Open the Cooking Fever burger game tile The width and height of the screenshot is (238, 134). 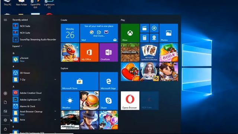pyautogui.click(x=89, y=100)
